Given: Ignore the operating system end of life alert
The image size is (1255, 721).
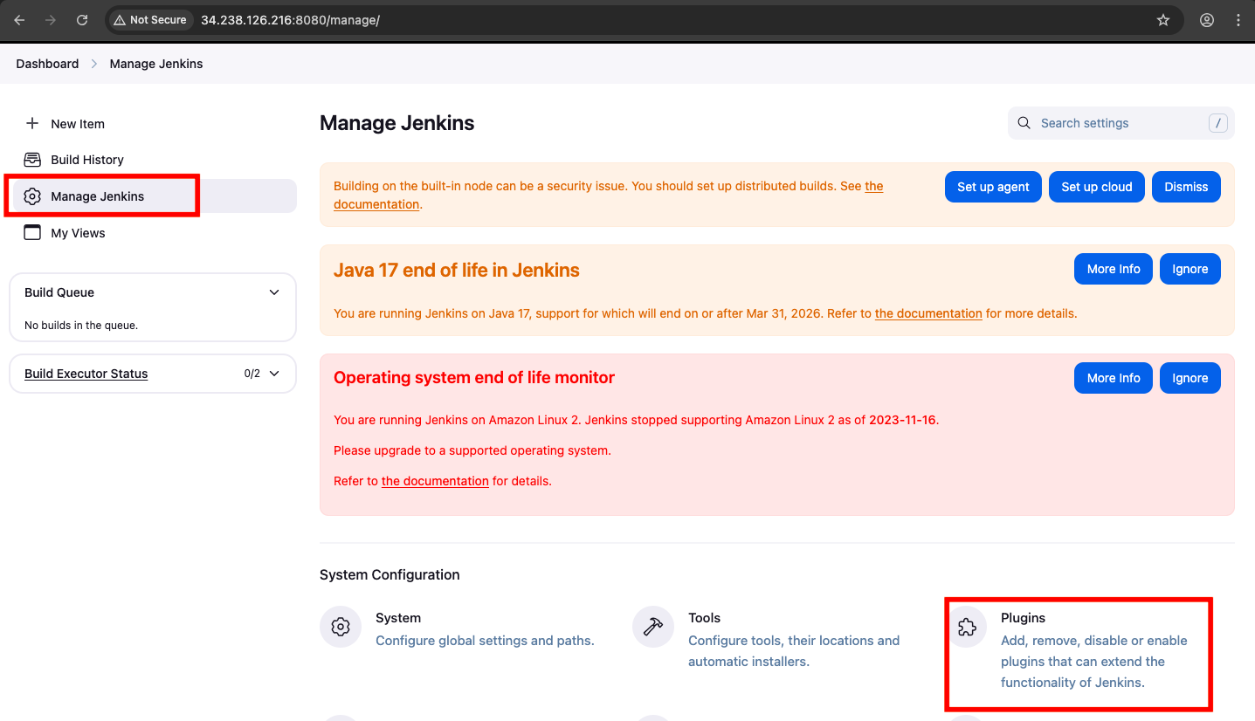Looking at the screenshot, I should click(1190, 378).
